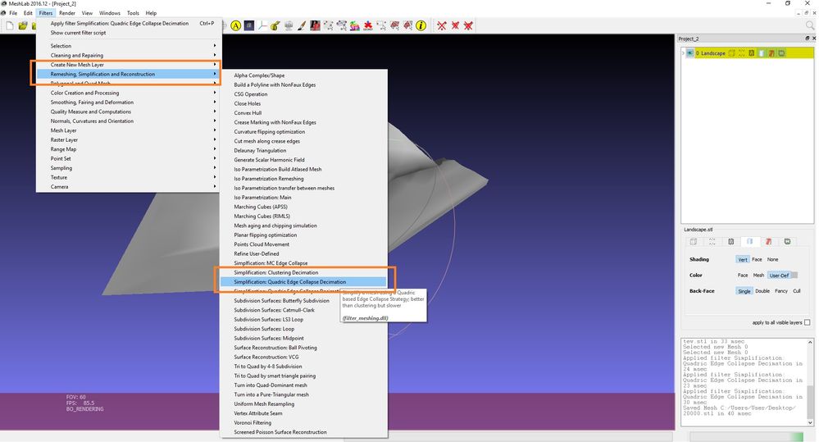This screenshot has width=819, height=442.
Task: Expand the Sampling submenu
Action: [127, 168]
